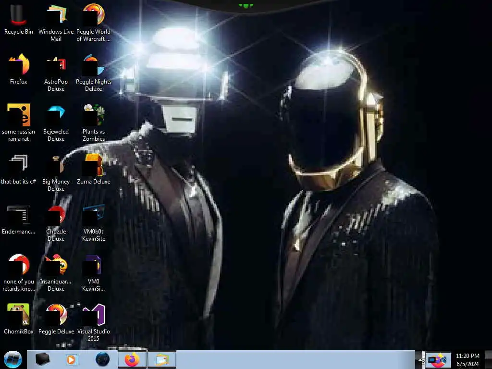Open the taskbar clock showing 11:20 PM
This screenshot has width=492, height=369.
467,360
